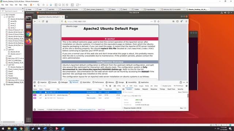Open the Timings tab in request details
Viewport: 234px width, 131px height.
pos(162,89)
